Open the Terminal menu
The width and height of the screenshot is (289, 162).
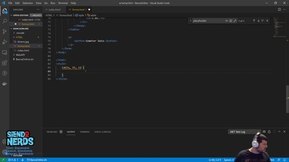pyautogui.click(x=63, y=3)
